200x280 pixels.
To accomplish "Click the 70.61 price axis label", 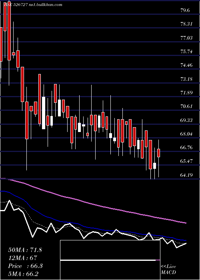I will pyautogui.click(x=186, y=106).
